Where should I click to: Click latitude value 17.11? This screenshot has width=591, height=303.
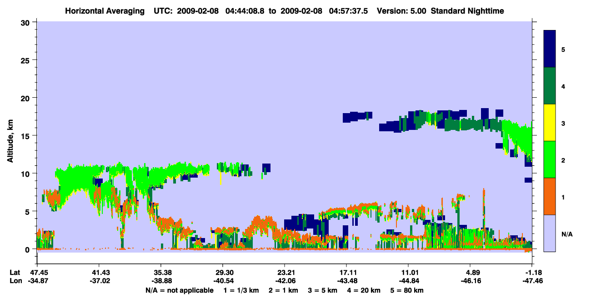[346, 273]
